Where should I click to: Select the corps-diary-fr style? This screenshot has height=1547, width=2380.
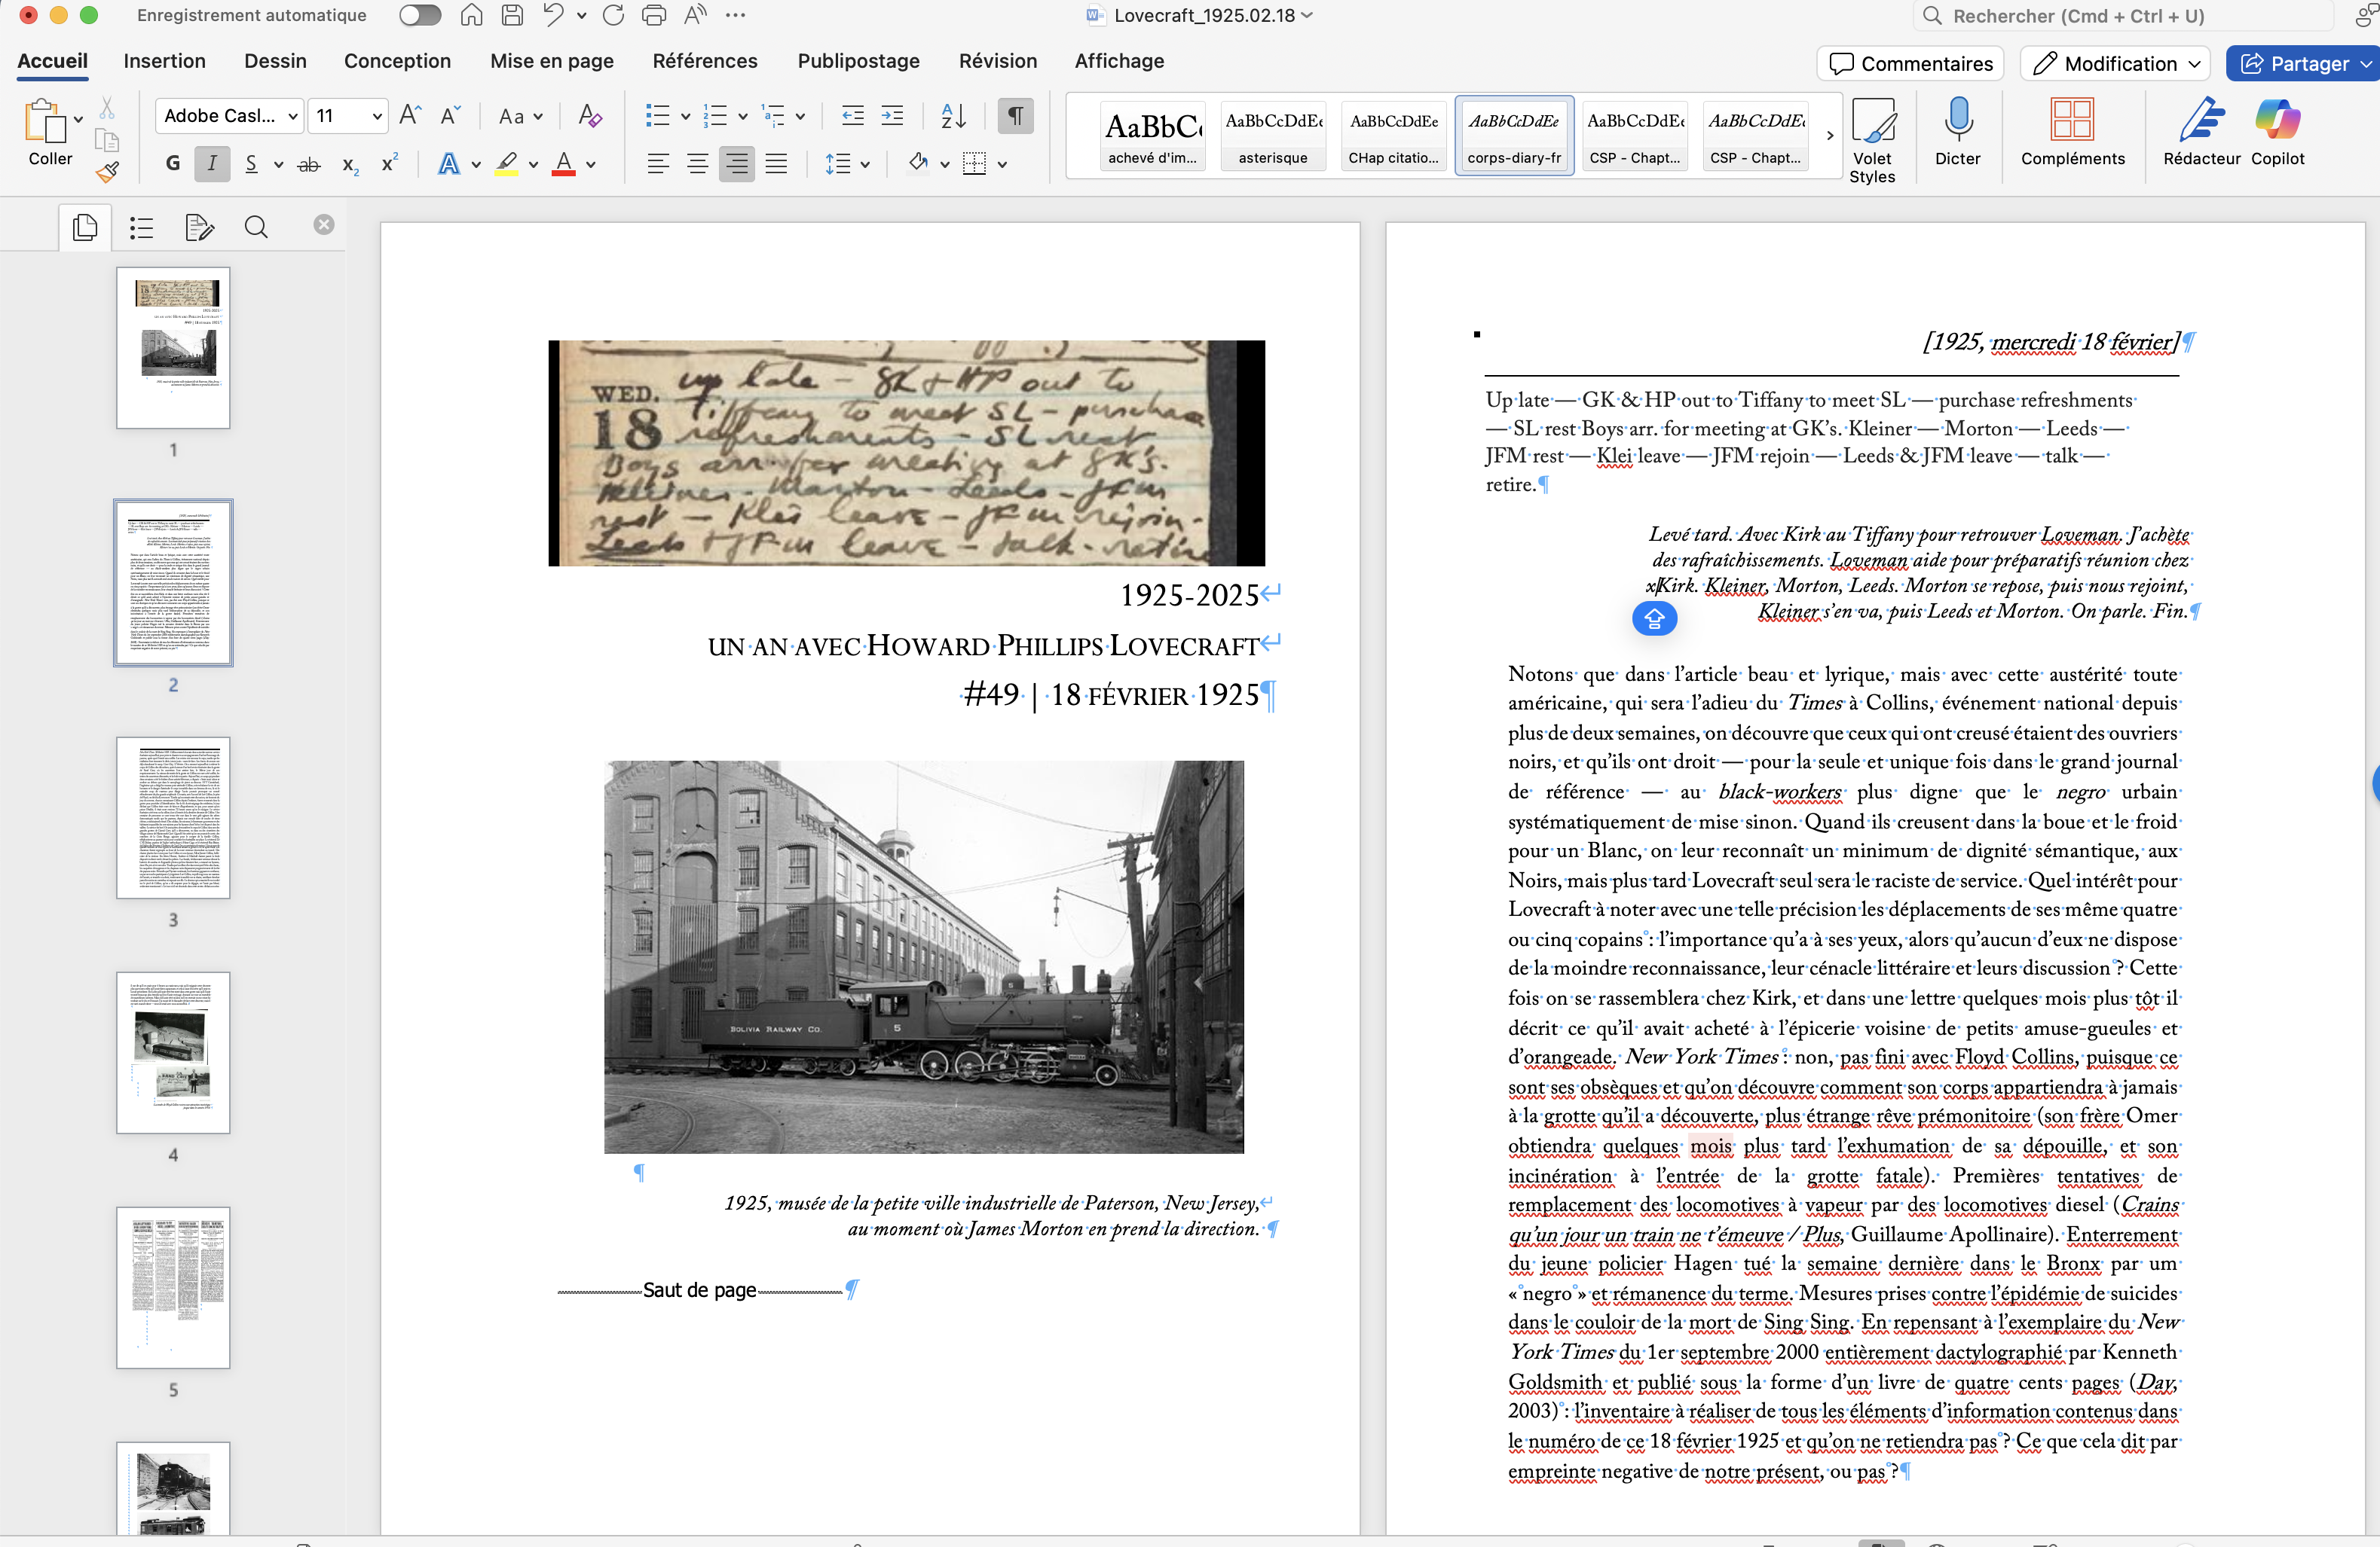point(1514,135)
